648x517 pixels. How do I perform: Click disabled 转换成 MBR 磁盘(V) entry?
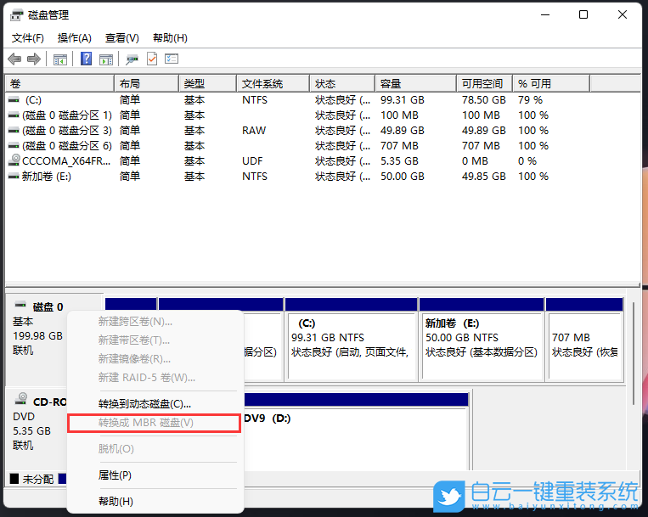154,423
